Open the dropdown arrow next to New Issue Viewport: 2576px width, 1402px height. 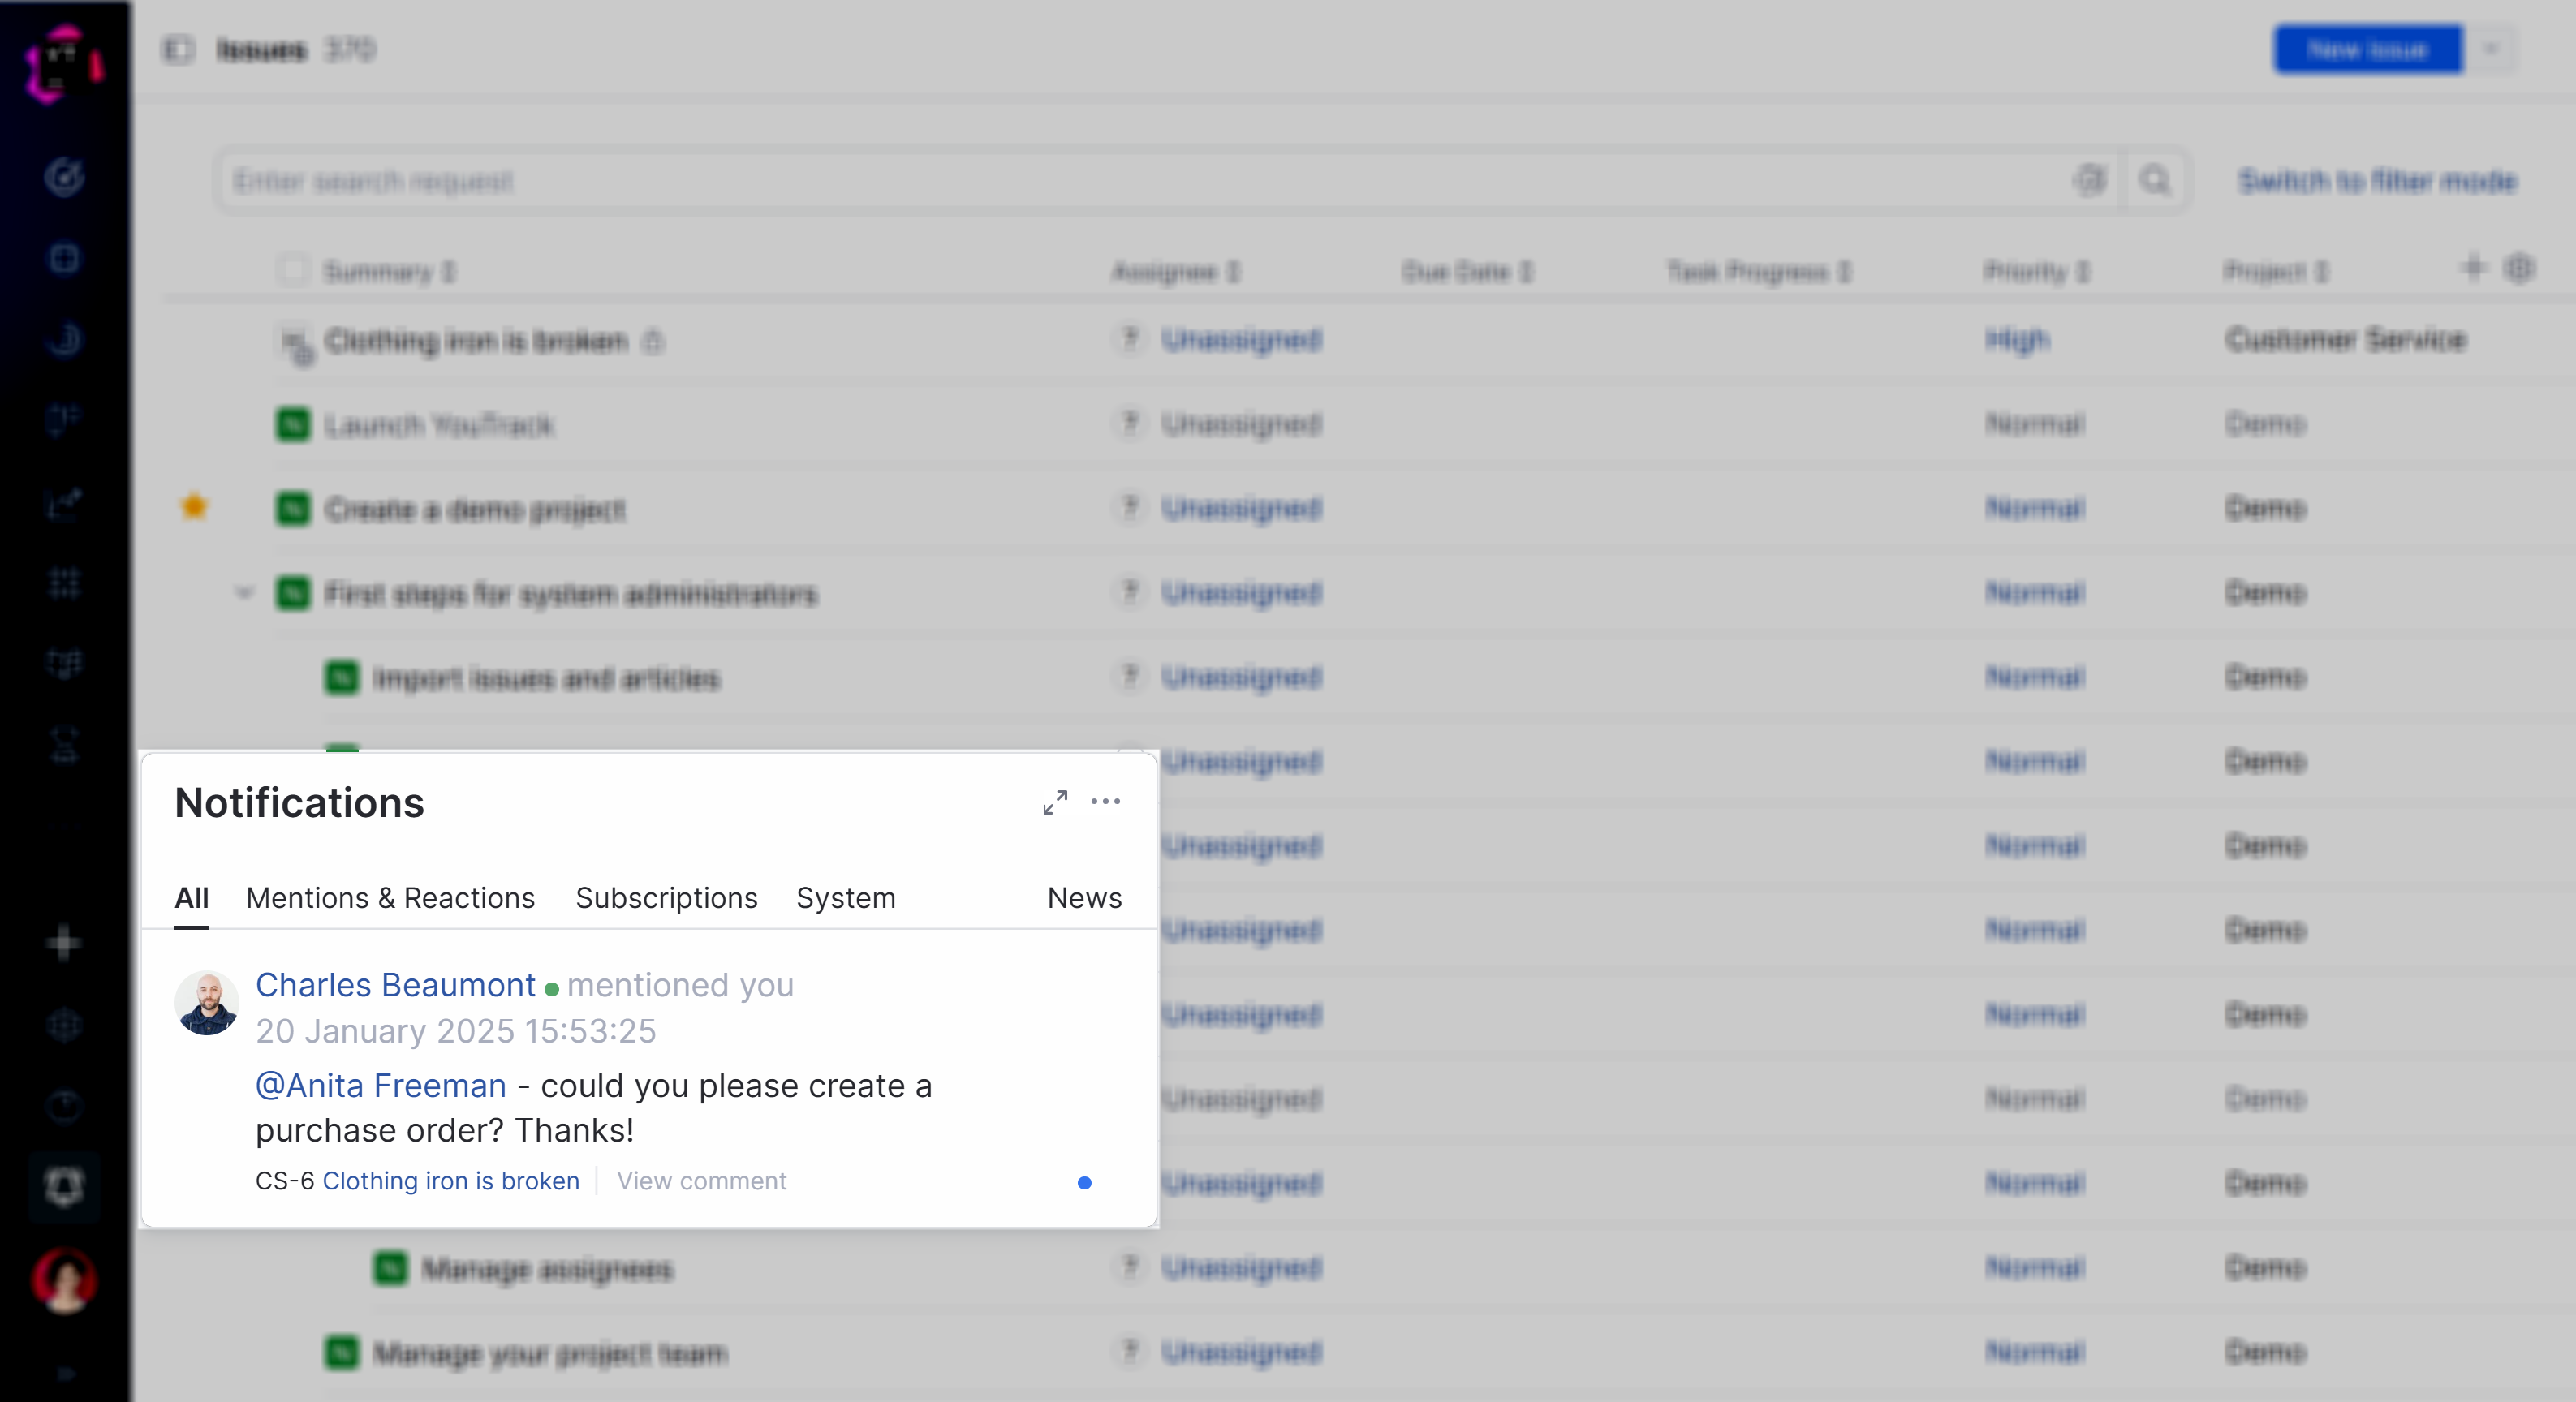pos(2491,49)
